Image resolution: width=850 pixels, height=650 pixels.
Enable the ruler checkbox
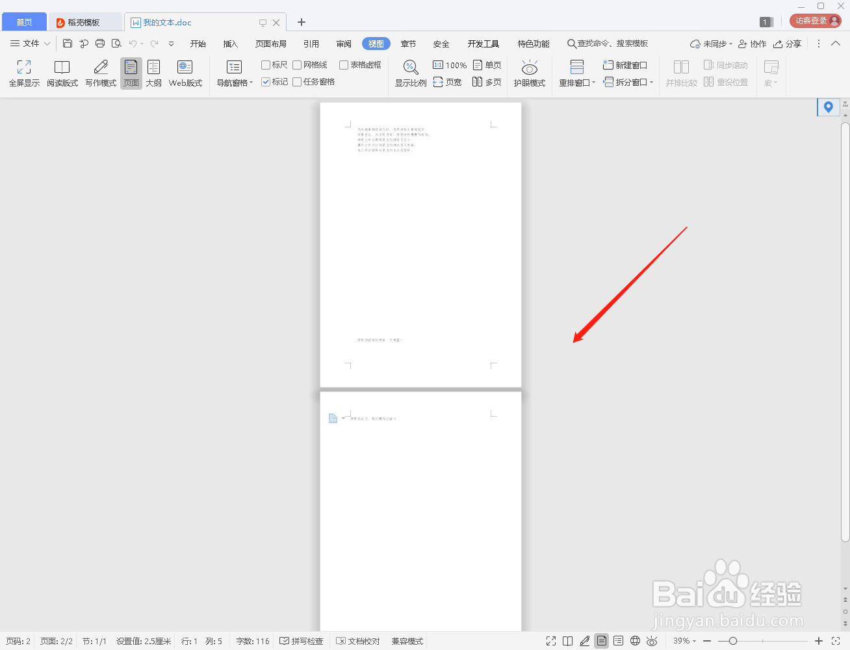[x=266, y=65]
